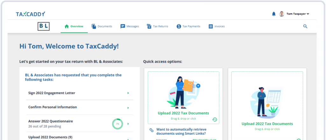Click the TaxCaddy logo
This screenshot has height=140, width=326.
(x=30, y=14)
